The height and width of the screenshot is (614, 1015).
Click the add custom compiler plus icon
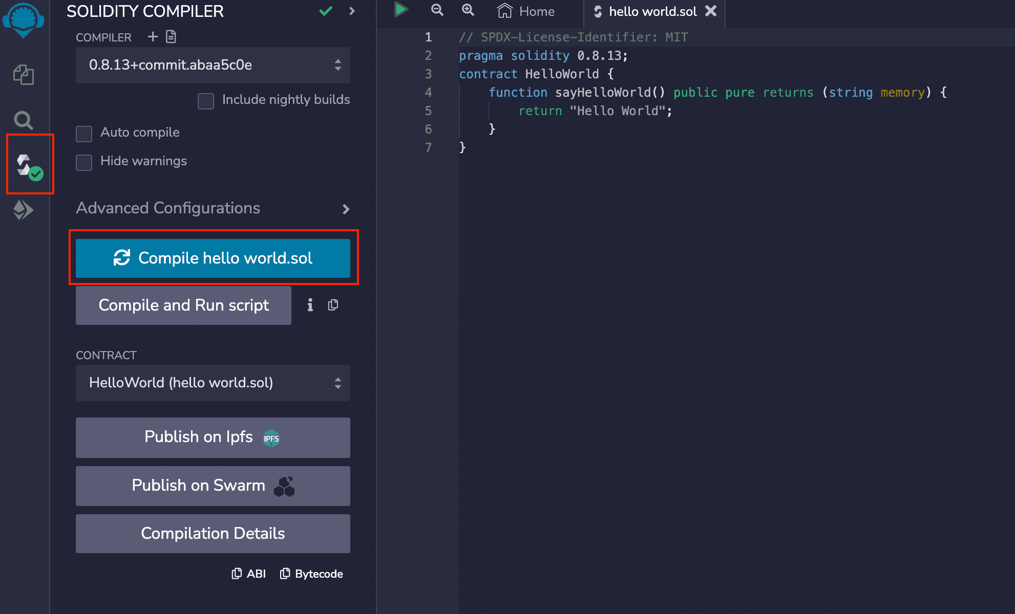[153, 37]
